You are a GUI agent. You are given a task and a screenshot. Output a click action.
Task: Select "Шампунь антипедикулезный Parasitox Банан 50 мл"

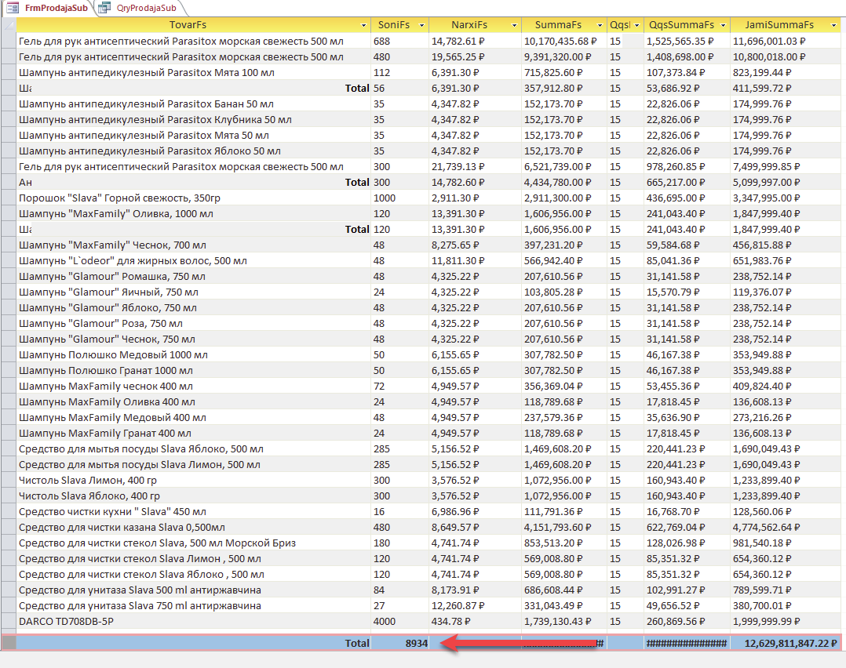pyautogui.click(x=146, y=103)
